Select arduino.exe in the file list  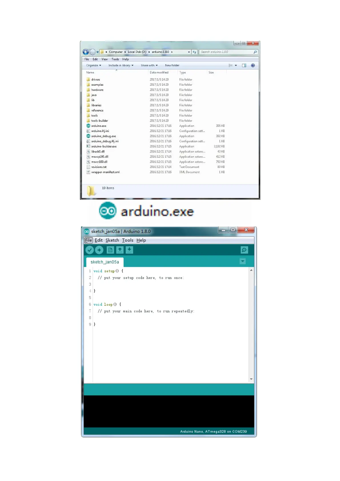pos(99,126)
